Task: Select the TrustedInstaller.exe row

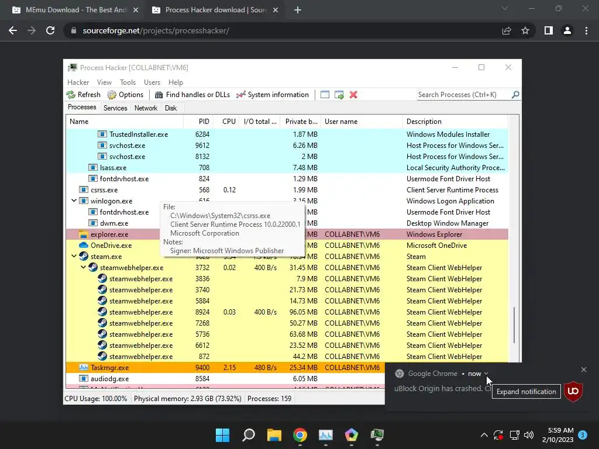Action: (287, 134)
